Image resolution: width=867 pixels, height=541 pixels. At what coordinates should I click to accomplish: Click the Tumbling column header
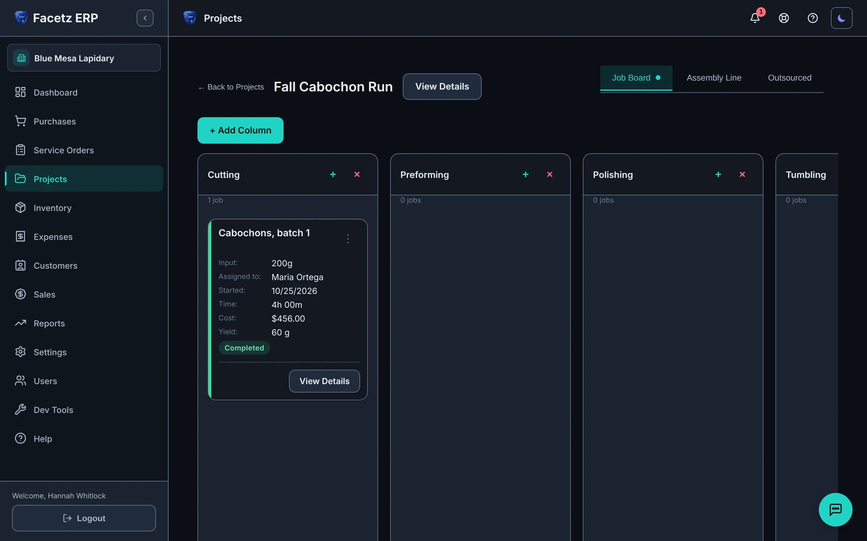pos(806,174)
